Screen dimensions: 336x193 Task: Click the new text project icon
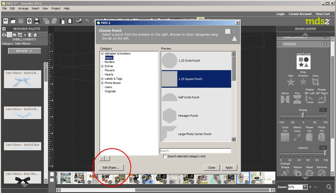point(5,21)
